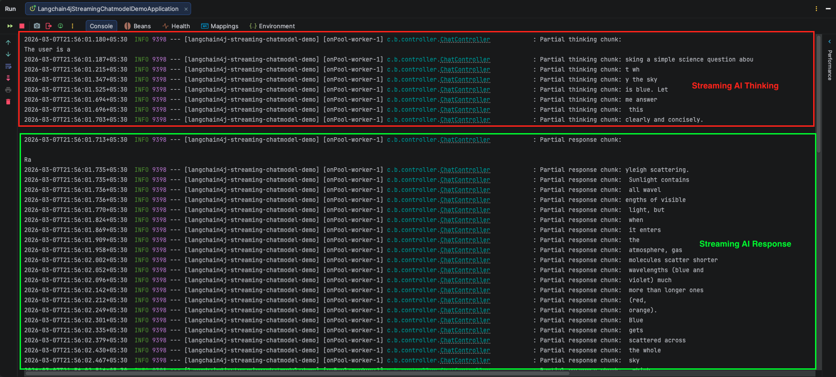Open the Health tab
The height and width of the screenshot is (377, 836).
tap(177, 26)
